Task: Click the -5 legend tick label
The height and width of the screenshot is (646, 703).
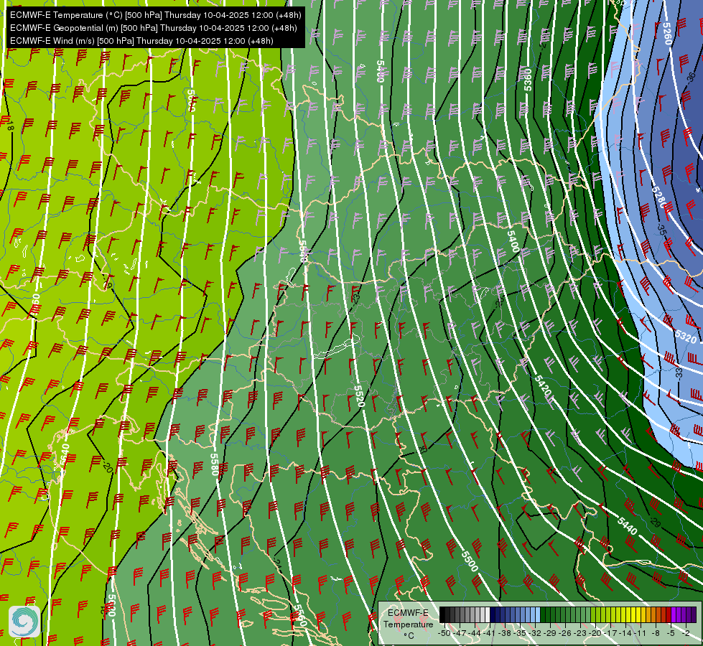Action: 670,634
